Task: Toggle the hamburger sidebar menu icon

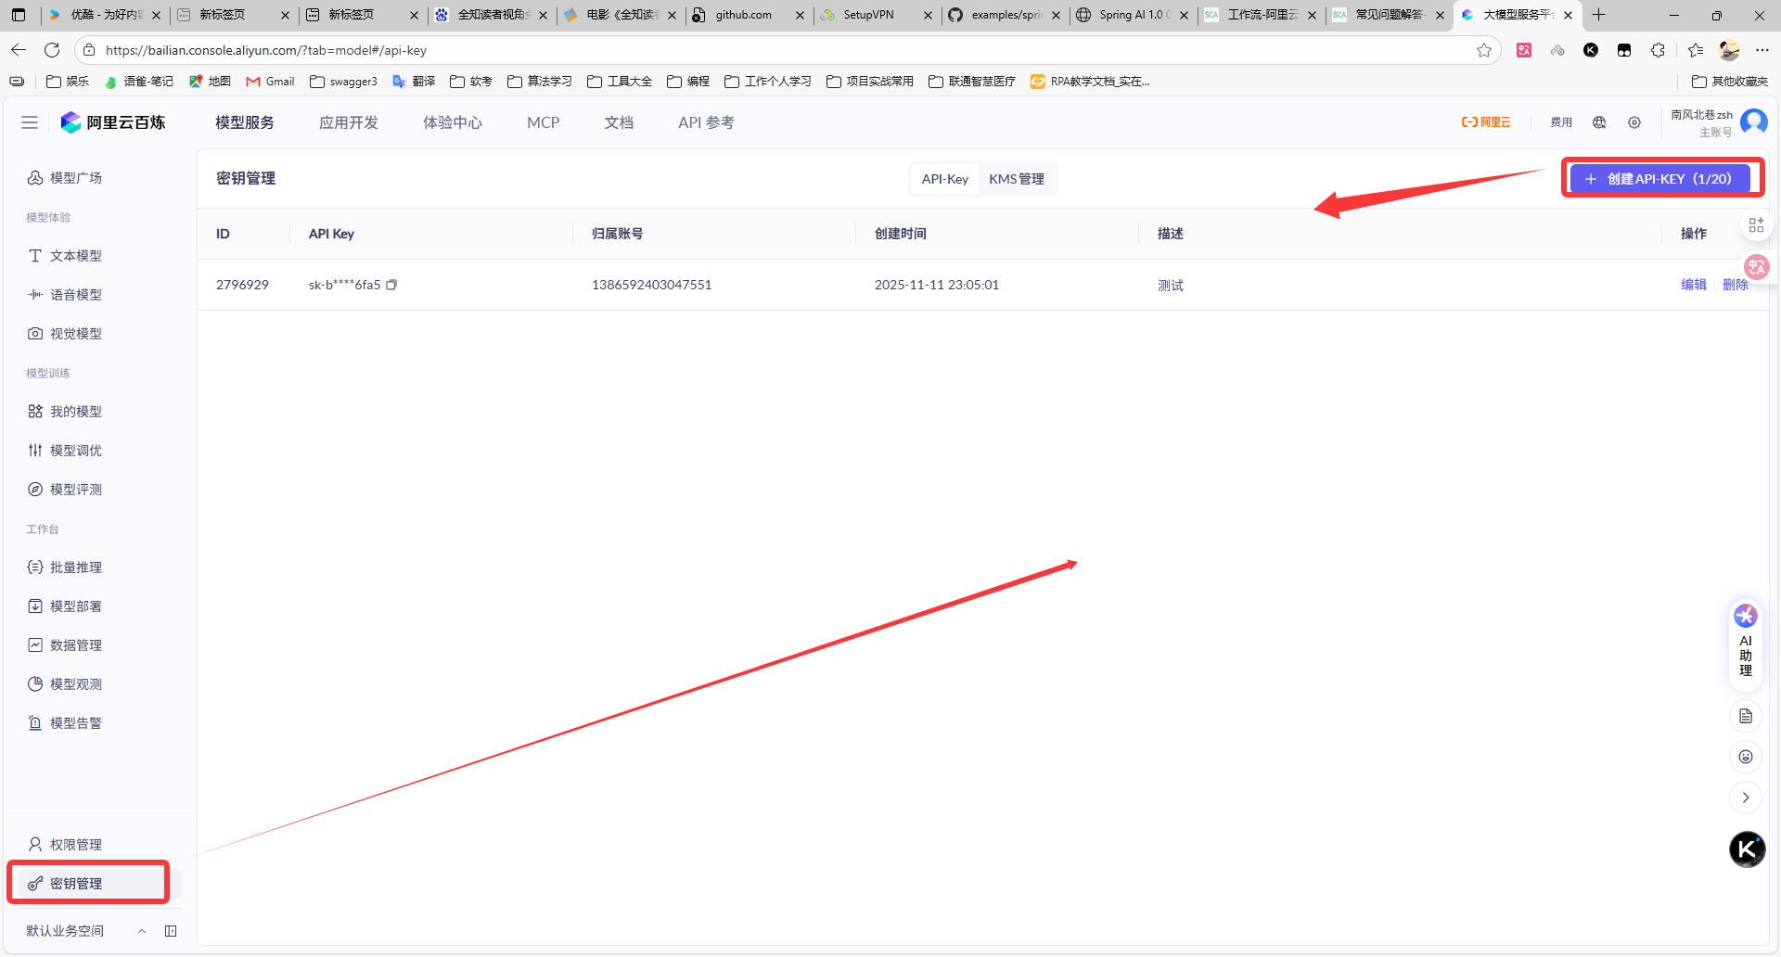Action: pos(30,122)
